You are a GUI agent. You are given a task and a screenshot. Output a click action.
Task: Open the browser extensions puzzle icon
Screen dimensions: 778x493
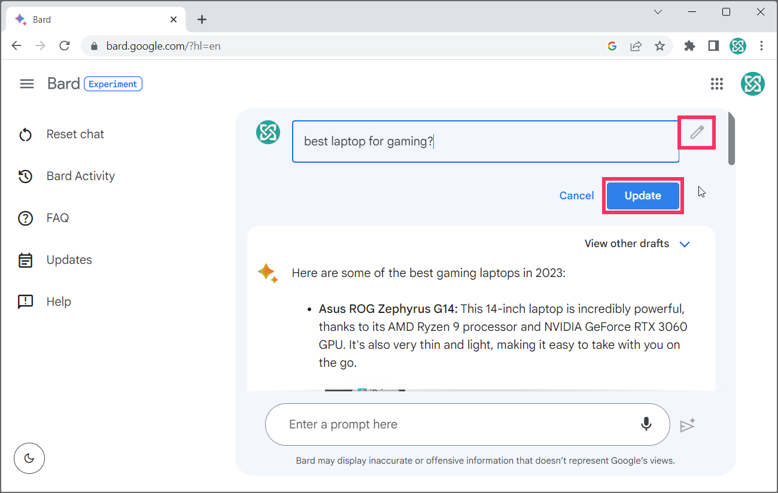pyautogui.click(x=689, y=46)
